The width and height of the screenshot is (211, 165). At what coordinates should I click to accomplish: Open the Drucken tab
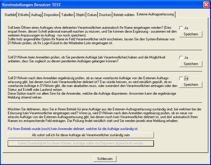point(105,15)
